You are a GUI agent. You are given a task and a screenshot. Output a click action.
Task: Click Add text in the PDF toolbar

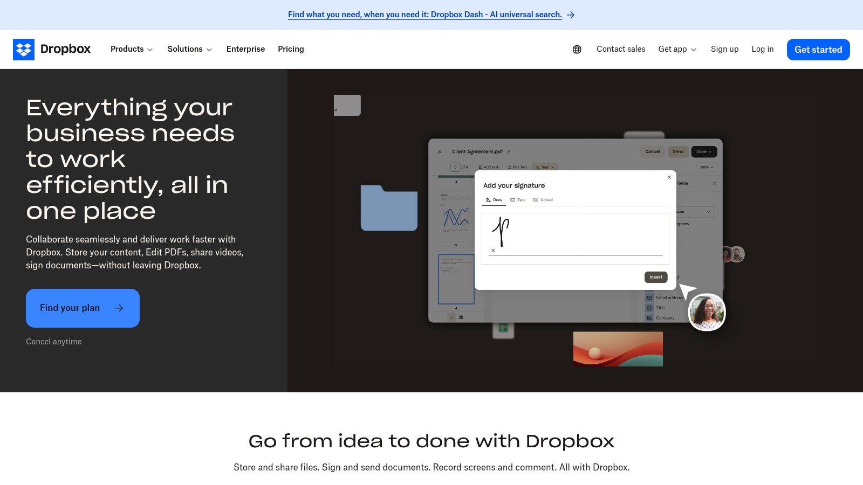click(489, 167)
